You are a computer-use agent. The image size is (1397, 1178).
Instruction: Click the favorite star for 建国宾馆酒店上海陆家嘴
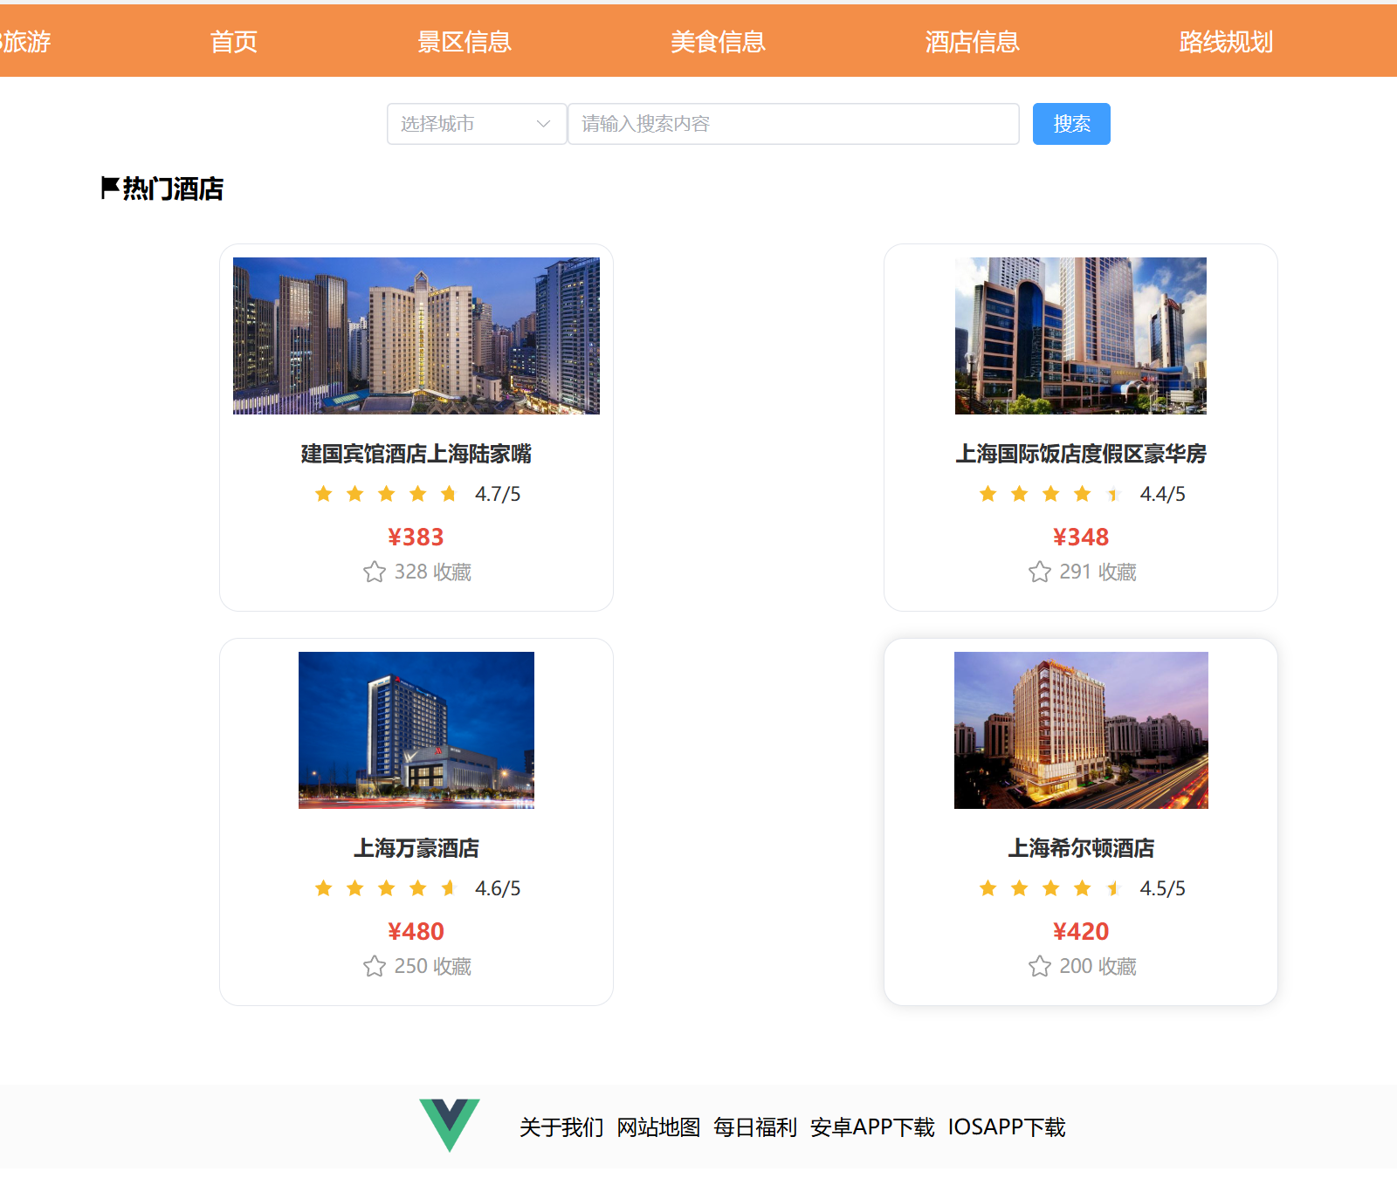[x=375, y=572]
